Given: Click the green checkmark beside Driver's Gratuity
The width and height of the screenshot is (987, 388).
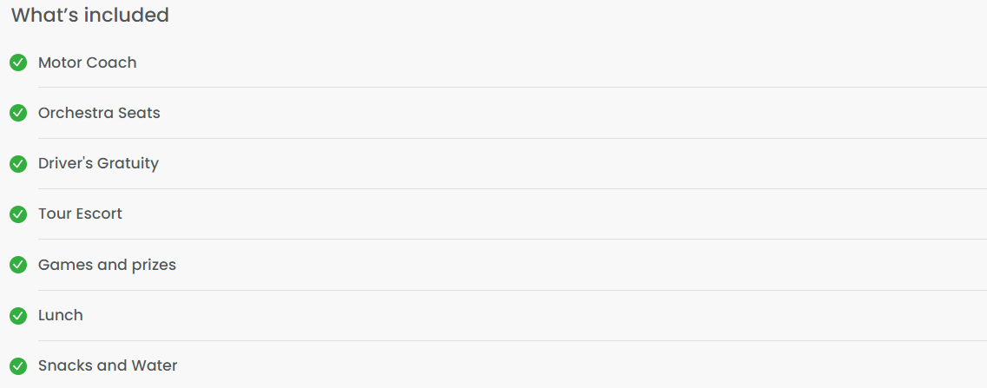Looking at the screenshot, I should [x=18, y=164].
